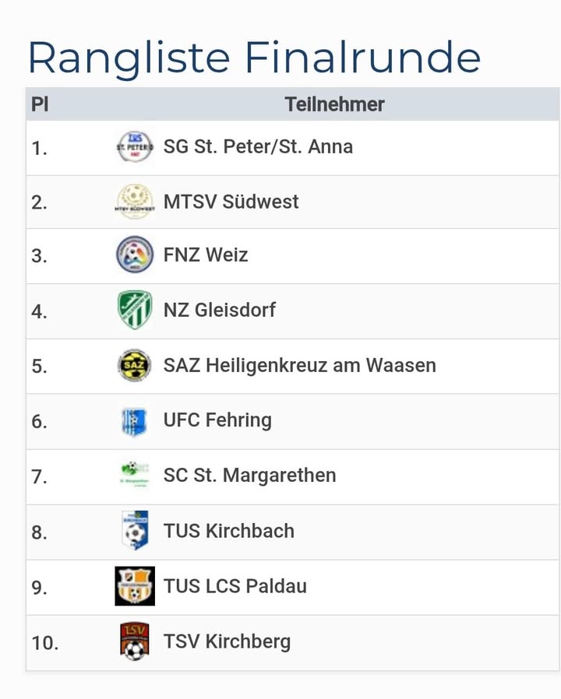The height and width of the screenshot is (699, 561).
Task: Click the rank number 10. cell
Action: tap(45, 643)
